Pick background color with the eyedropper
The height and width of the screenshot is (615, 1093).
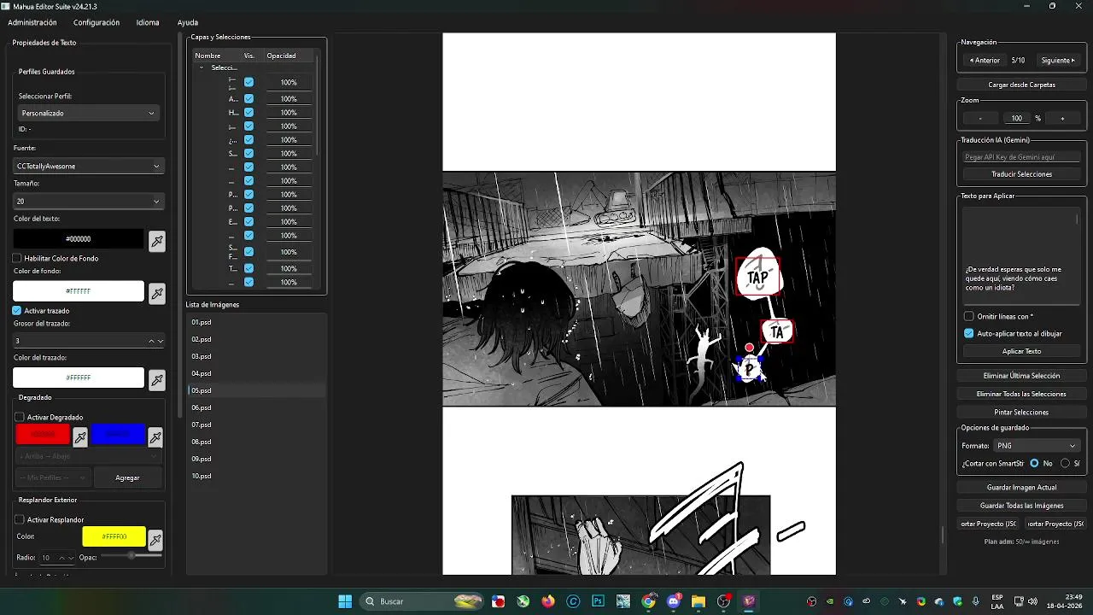point(157,294)
